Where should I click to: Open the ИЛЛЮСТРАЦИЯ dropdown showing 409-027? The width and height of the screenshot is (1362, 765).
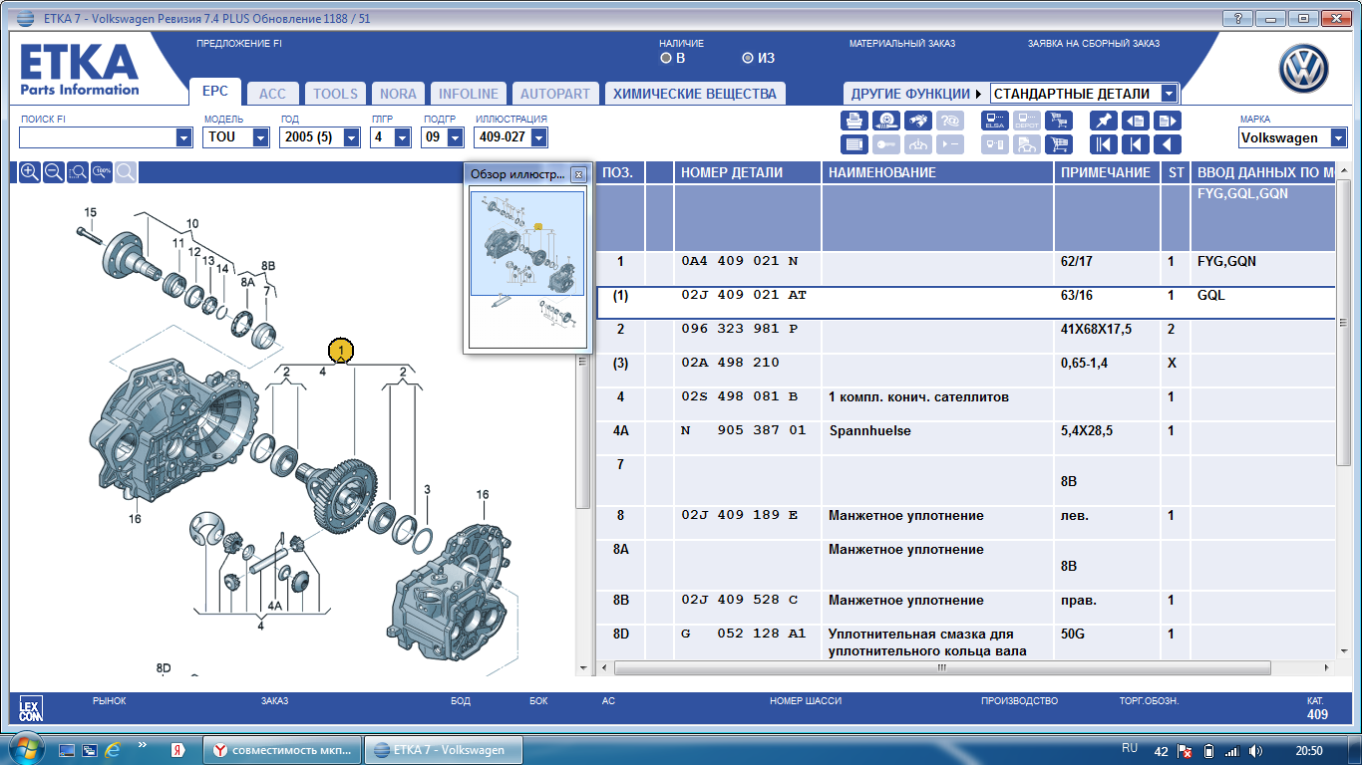click(x=539, y=137)
